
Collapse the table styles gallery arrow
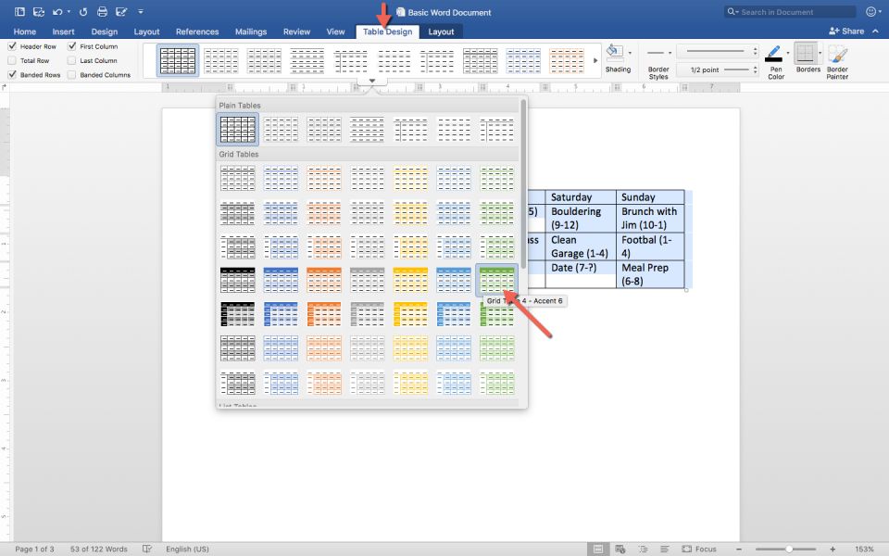371,82
